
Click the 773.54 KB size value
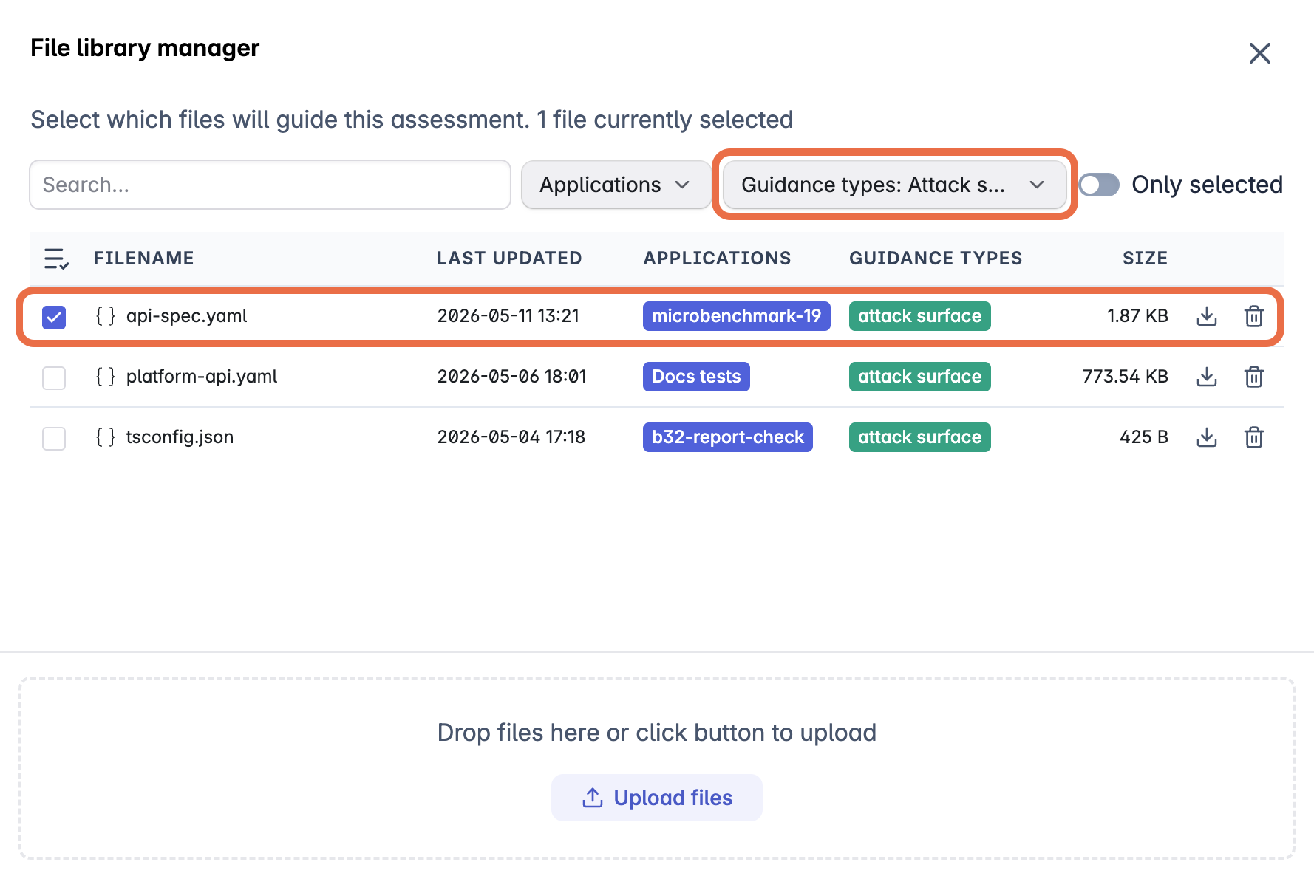tap(1126, 377)
